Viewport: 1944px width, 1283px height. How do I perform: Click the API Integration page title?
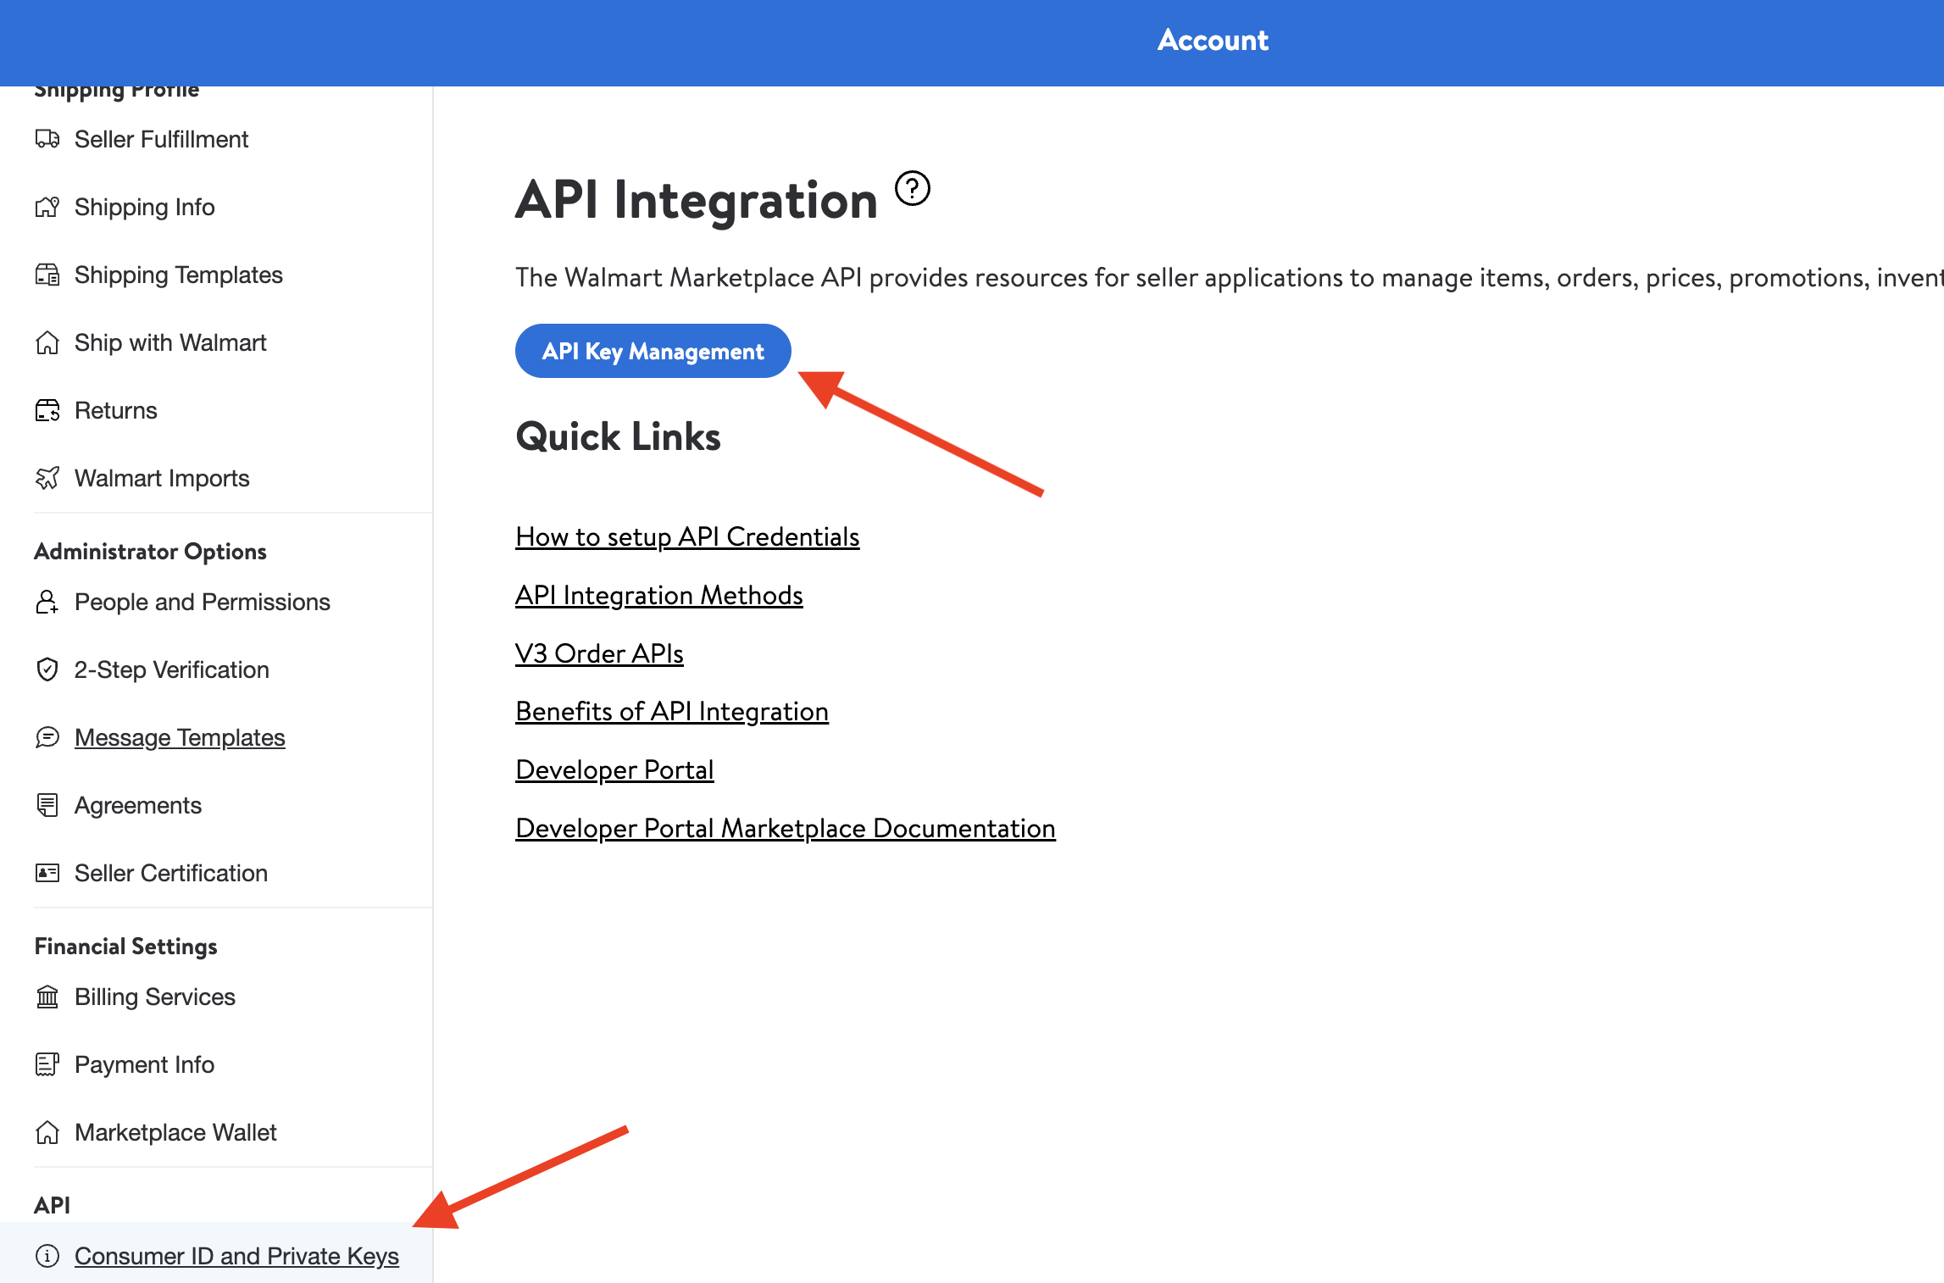tap(697, 200)
